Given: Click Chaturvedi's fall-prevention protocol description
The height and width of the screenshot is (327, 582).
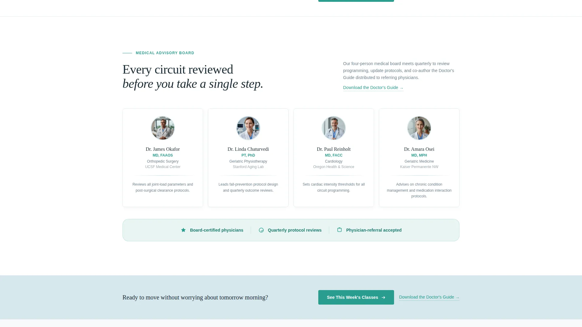Looking at the screenshot, I should 248,187.
